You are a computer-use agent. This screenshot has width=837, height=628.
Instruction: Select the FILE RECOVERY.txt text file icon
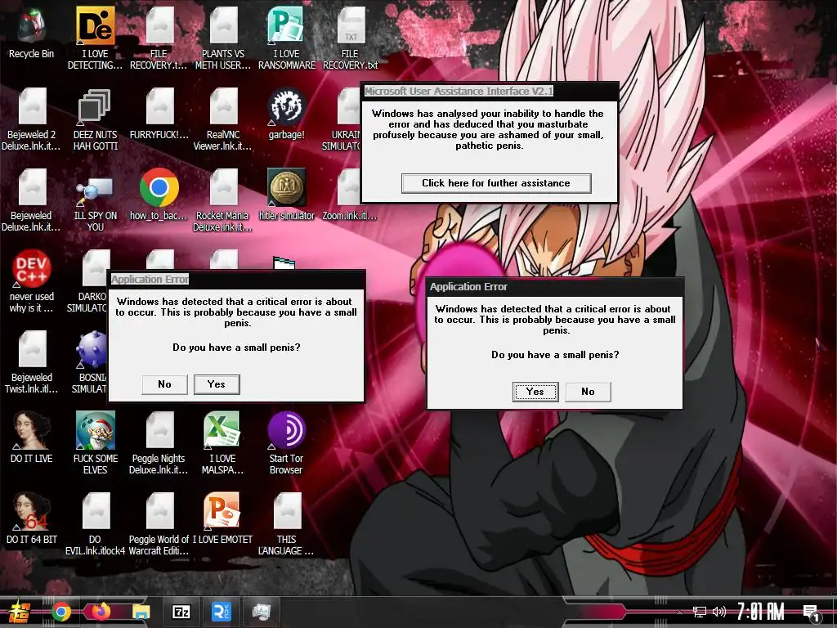(350, 25)
